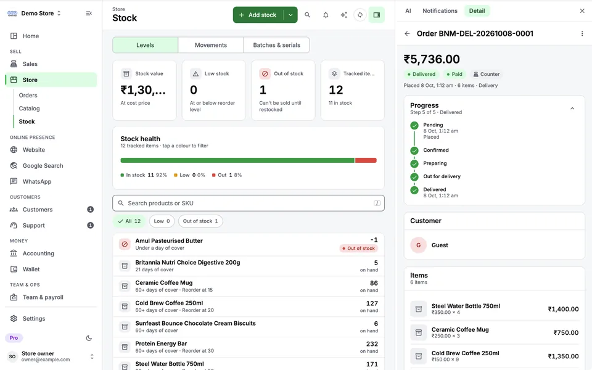Toggle the side panel layout icon
Screen dimensions: 592x370
(x=376, y=15)
